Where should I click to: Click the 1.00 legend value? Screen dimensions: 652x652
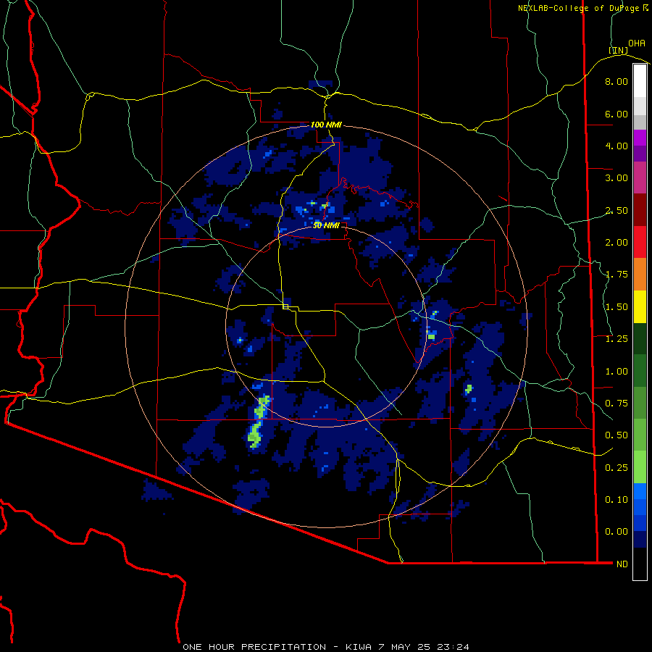tap(617, 372)
